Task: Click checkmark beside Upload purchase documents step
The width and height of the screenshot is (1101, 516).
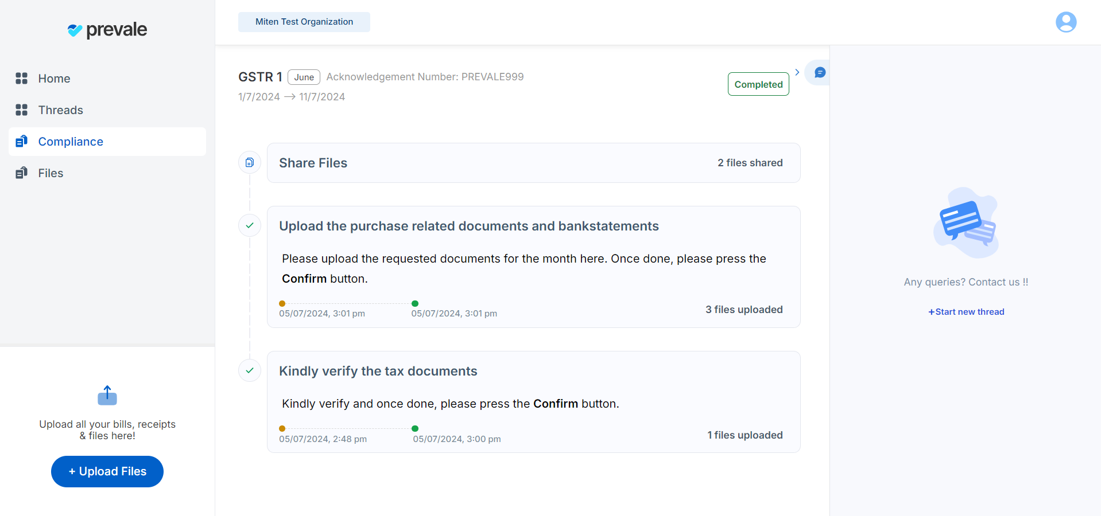Action: 250,226
